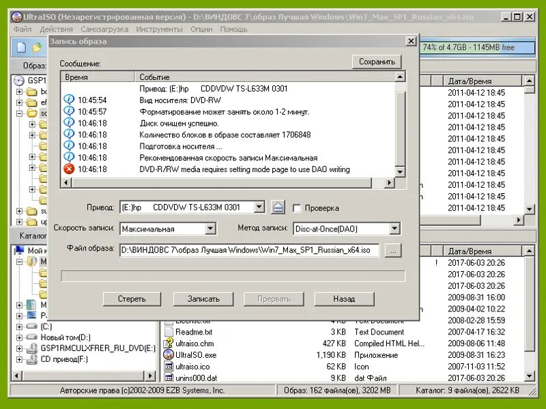Expand the Новый том(D:) node
This screenshot has height=409, width=546.
point(19,337)
